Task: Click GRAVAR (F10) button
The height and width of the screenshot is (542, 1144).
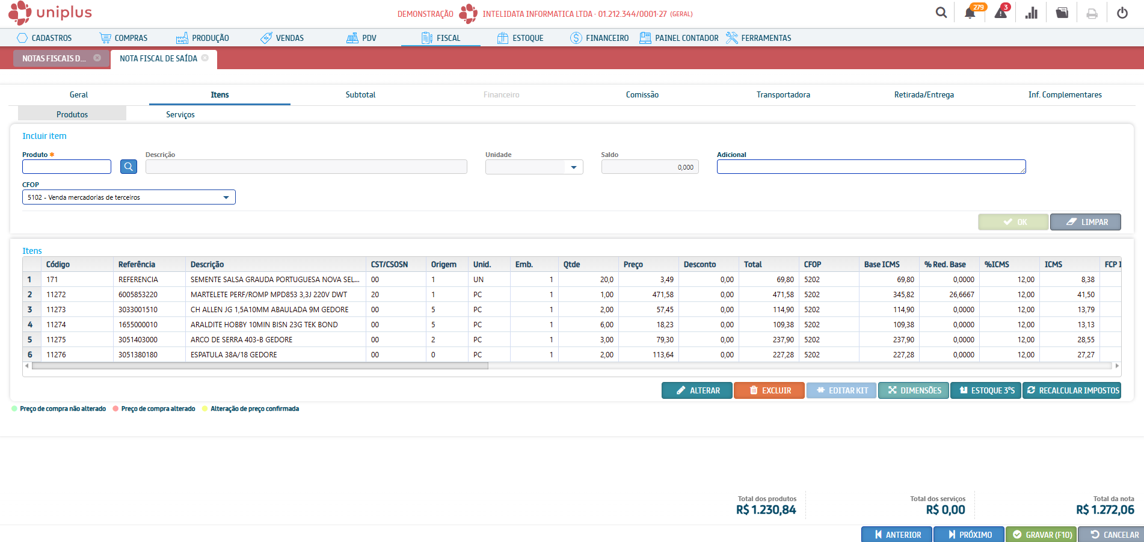Action: click(1041, 534)
